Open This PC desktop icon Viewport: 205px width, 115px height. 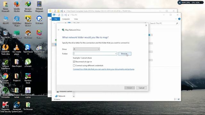click(6, 20)
